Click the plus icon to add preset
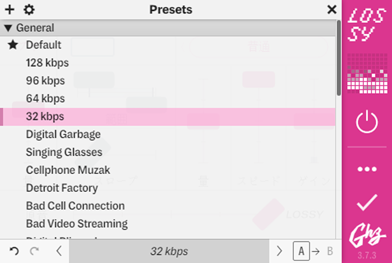This screenshot has height=263, width=392. tap(10, 10)
